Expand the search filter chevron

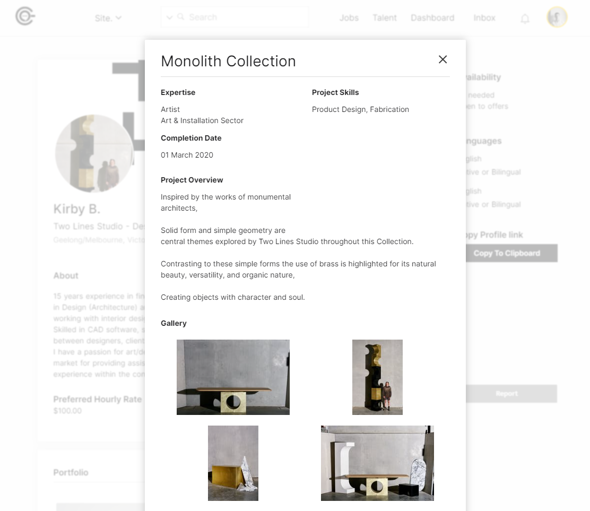tap(169, 18)
